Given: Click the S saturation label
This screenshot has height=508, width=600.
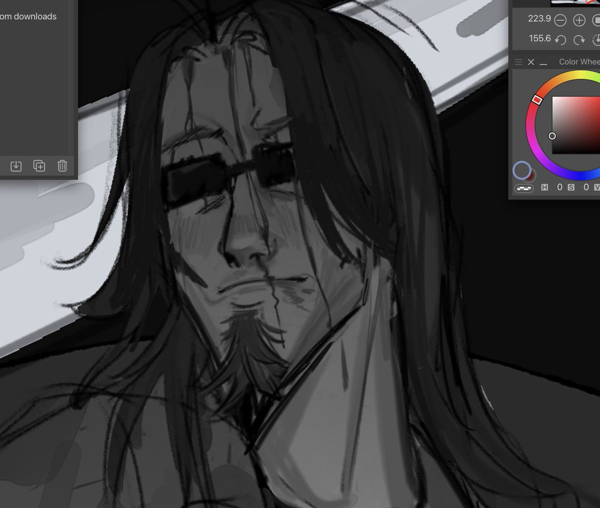Looking at the screenshot, I should (571, 187).
